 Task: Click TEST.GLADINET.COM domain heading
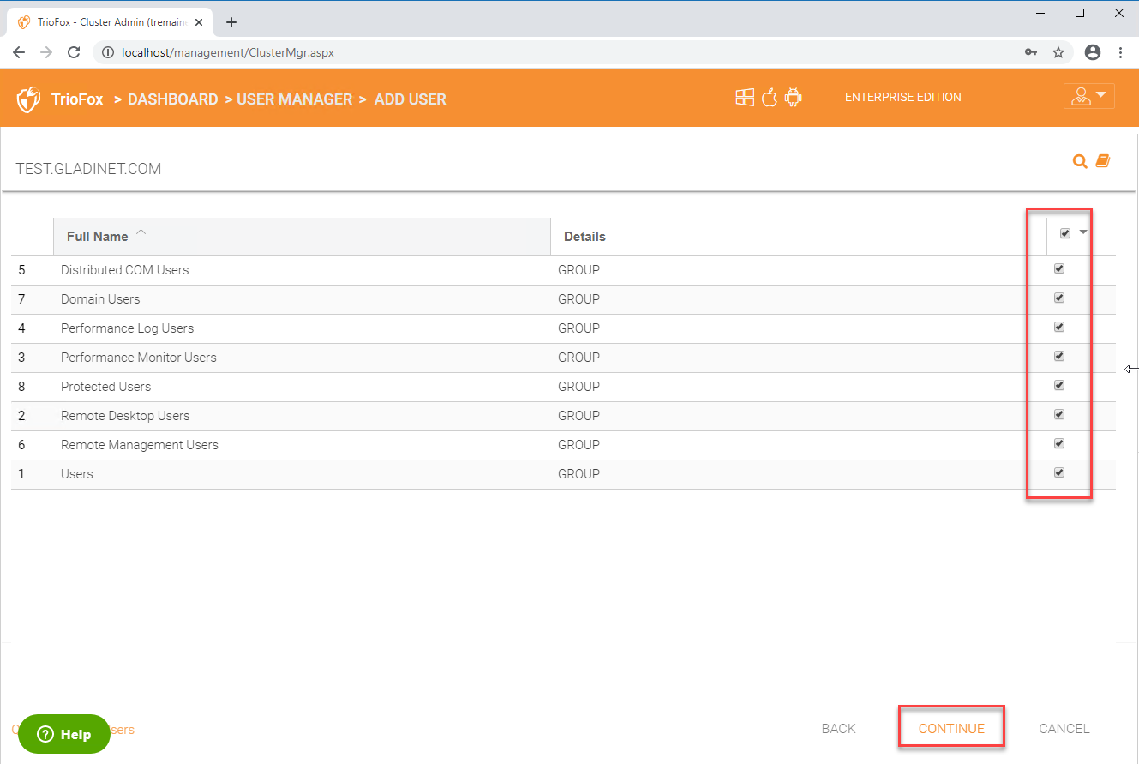pos(88,169)
